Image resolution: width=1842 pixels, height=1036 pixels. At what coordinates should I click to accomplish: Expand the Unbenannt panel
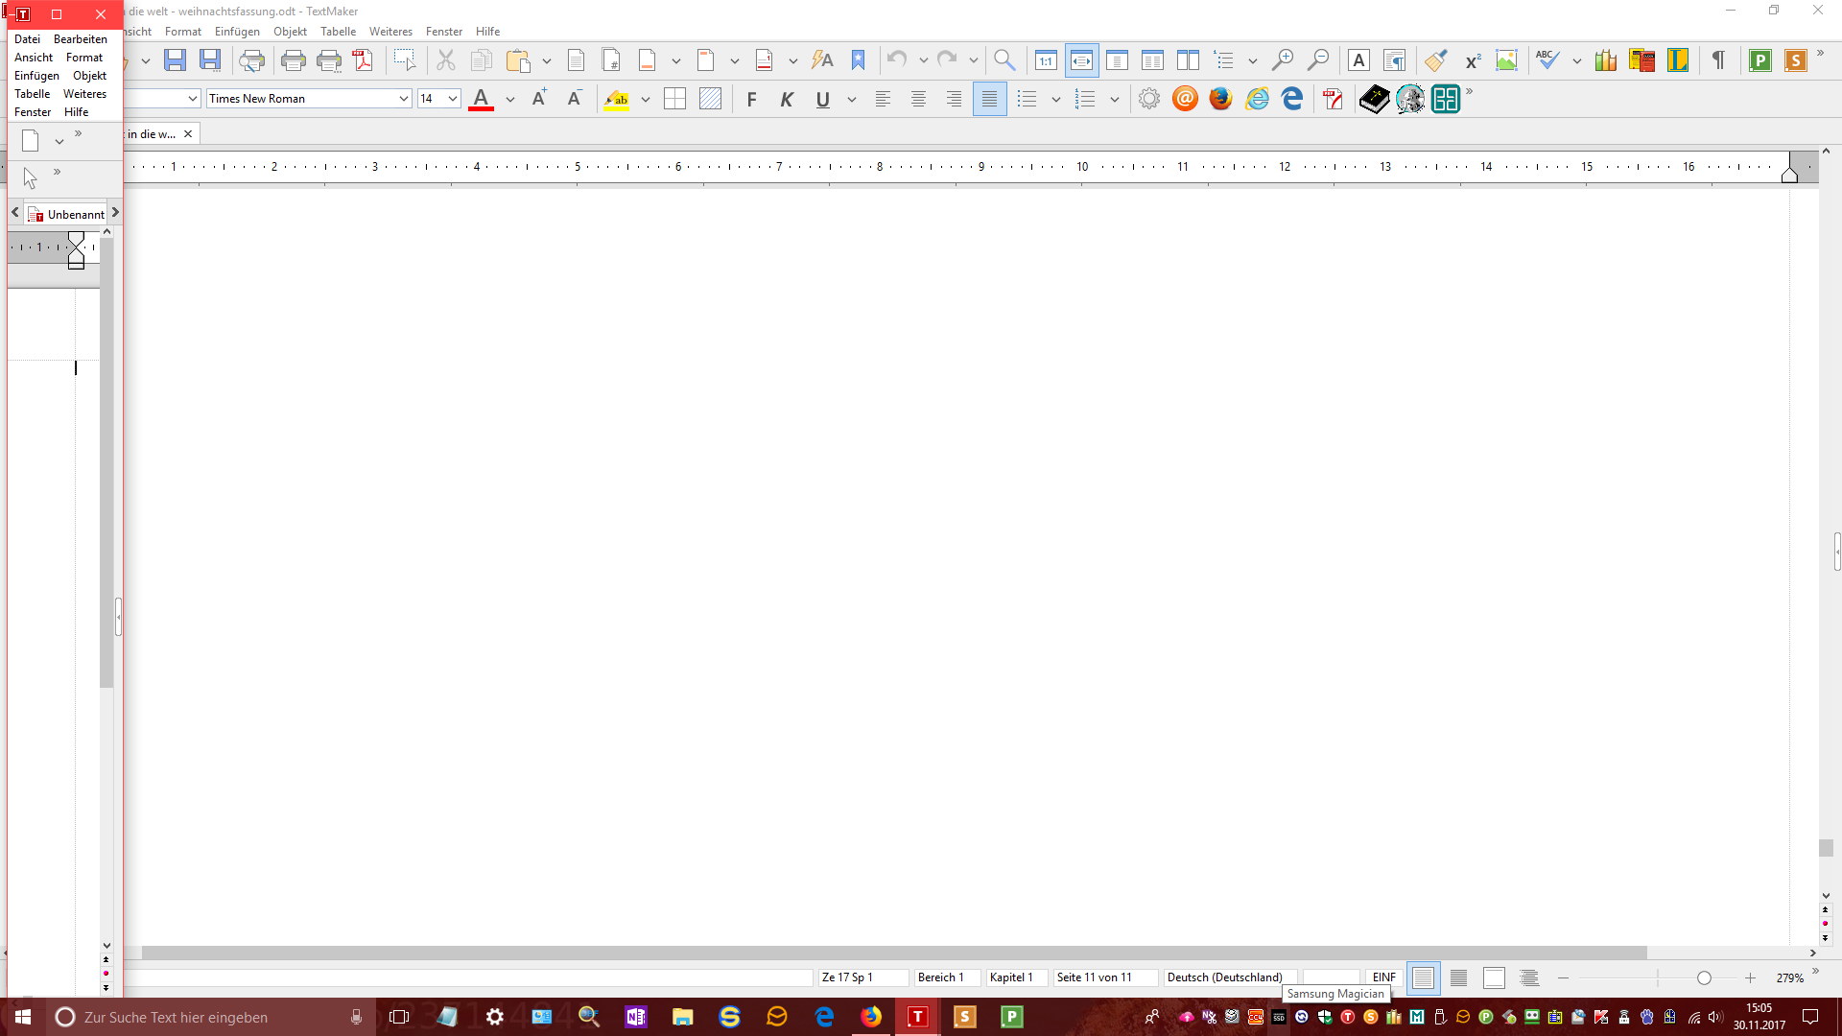114,213
